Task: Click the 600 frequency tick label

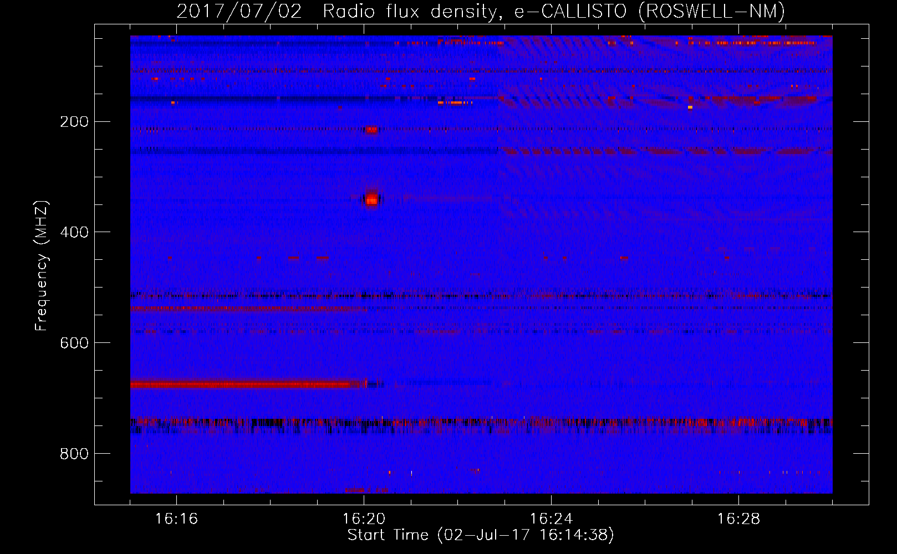Action: 74,343
